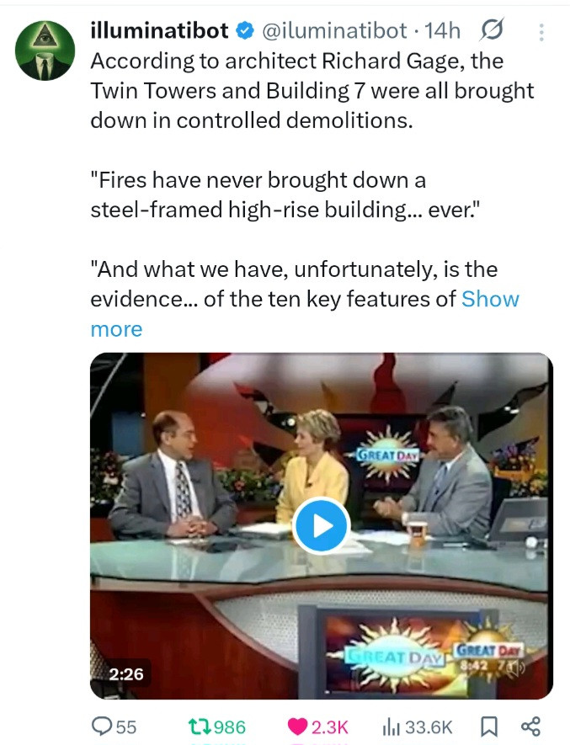Click the Grok slashed-circle icon

[491, 31]
